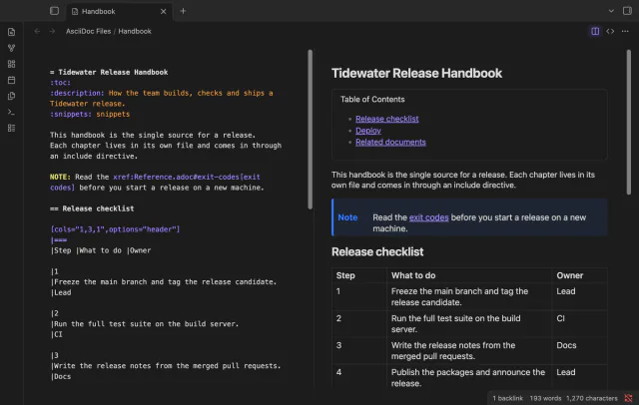Click '|CI' line in source editor
This screenshot has height=405, width=639.
(x=56, y=334)
